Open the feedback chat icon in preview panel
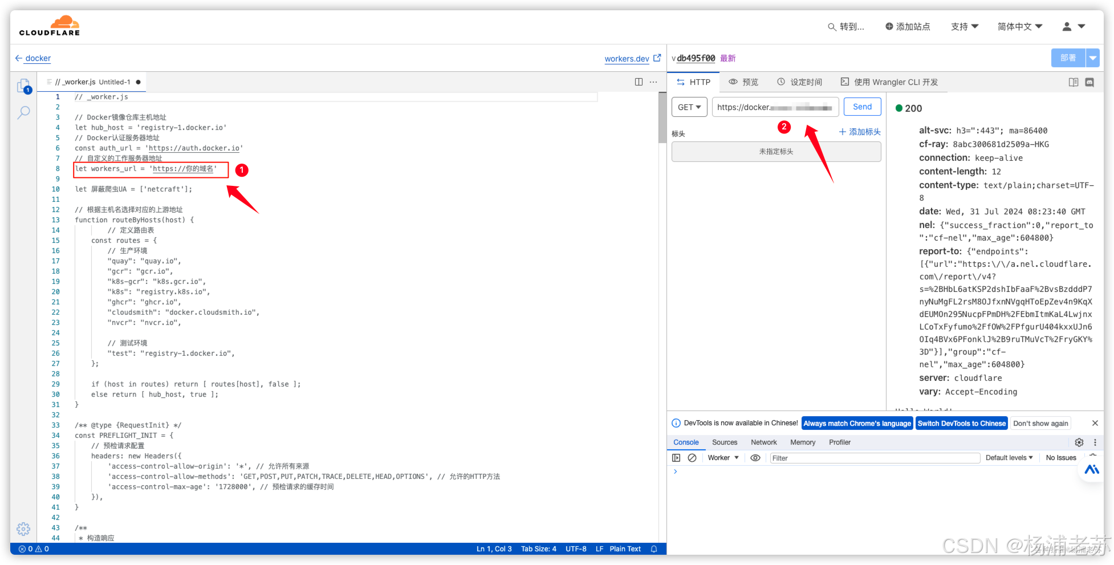Image resolution: width=1114 pixels, height=565 pixels. [1089, 82]
